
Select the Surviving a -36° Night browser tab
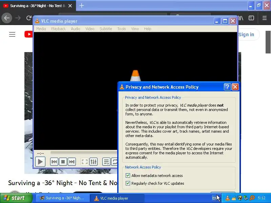click(x=38, y=6)
